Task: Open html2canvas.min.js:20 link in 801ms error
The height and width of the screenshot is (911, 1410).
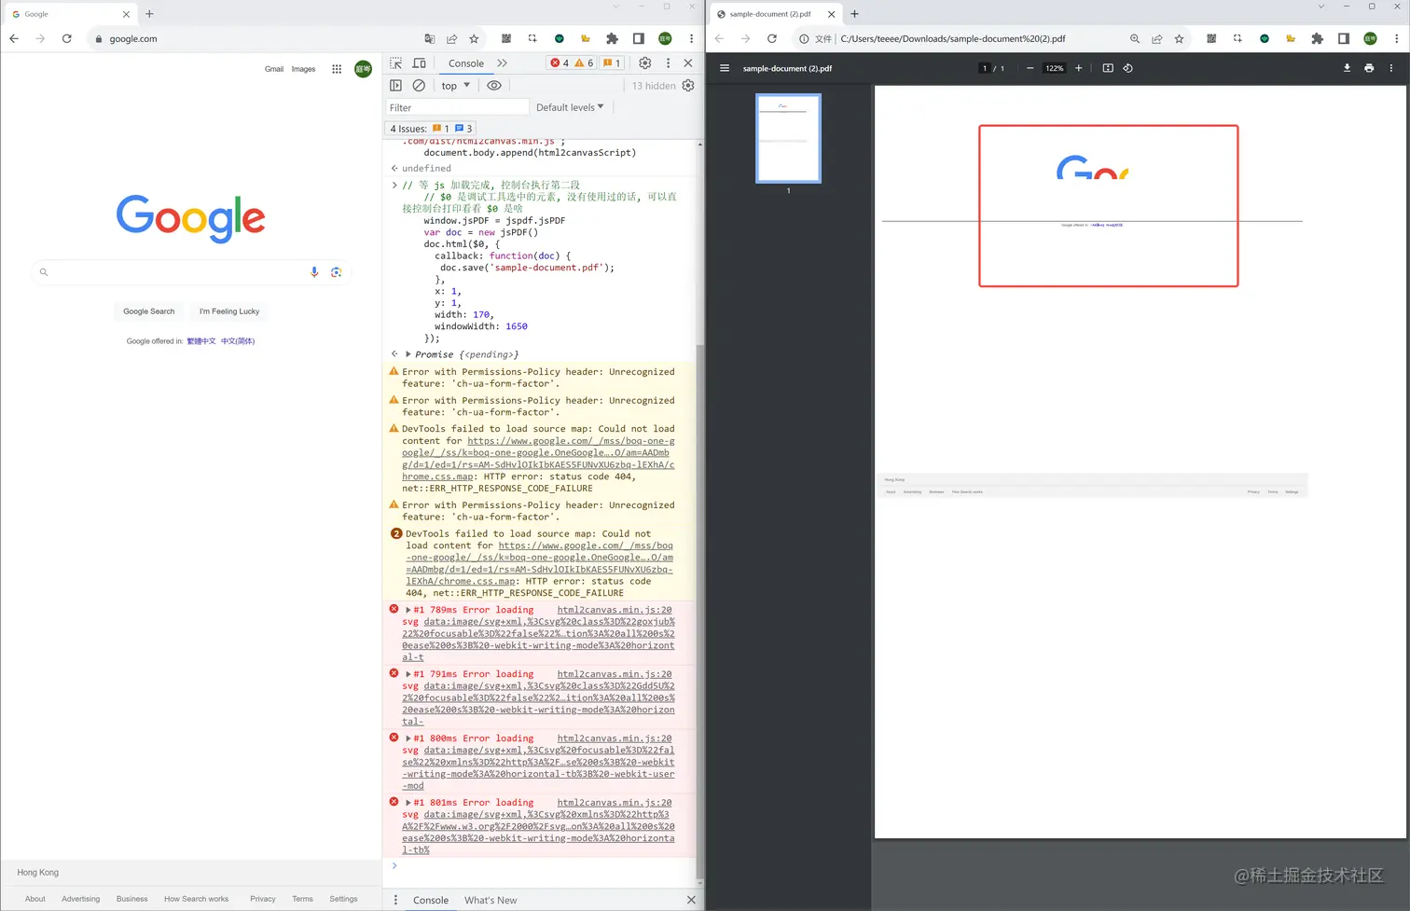Action: pyautogui.click(x=615, y=803)
